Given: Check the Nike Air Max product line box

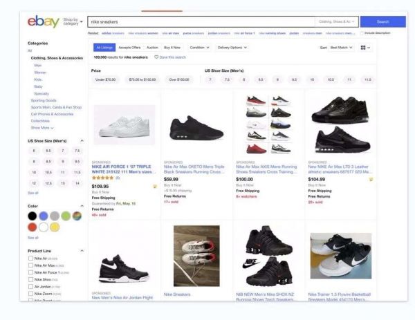Looking at the screenshot, I should (x=30, y=265).
